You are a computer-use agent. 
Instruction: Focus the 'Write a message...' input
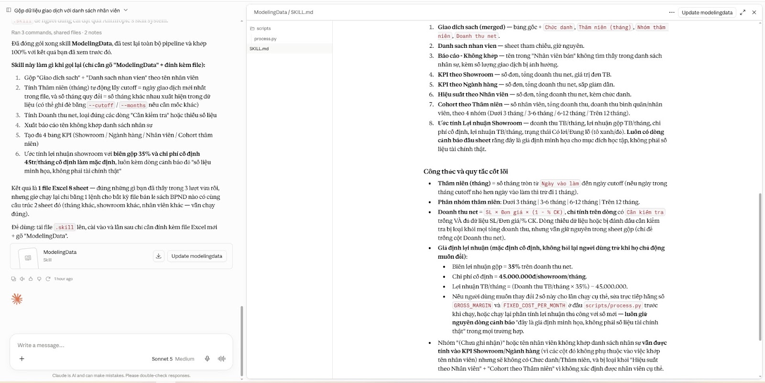click(121, 345)
